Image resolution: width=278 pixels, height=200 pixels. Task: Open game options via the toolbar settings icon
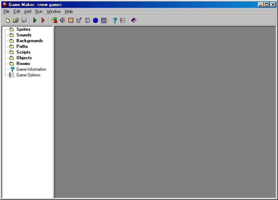coord(123,20)
